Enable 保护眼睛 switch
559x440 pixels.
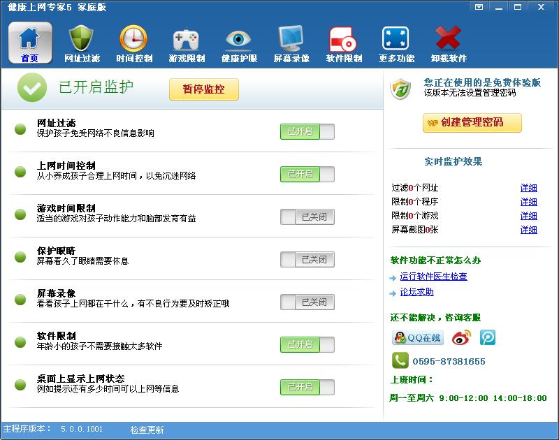pyautogui.click(x=307, y=259)
